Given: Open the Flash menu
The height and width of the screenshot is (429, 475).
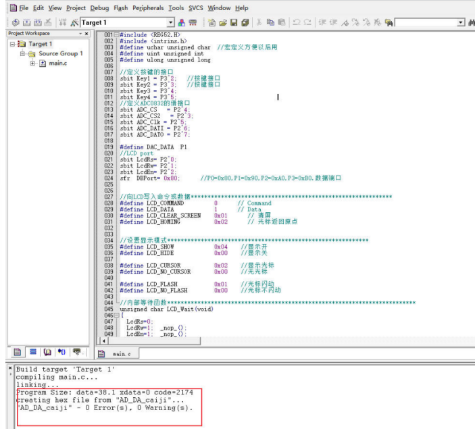Looking at the screenshot, I should pos(121,8).
